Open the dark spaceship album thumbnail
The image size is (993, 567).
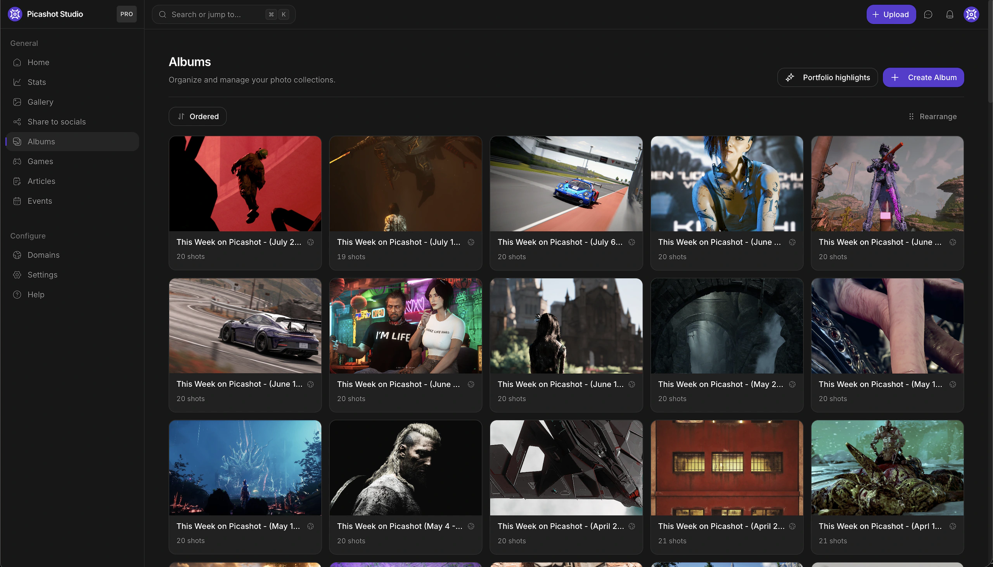point(566,468)
